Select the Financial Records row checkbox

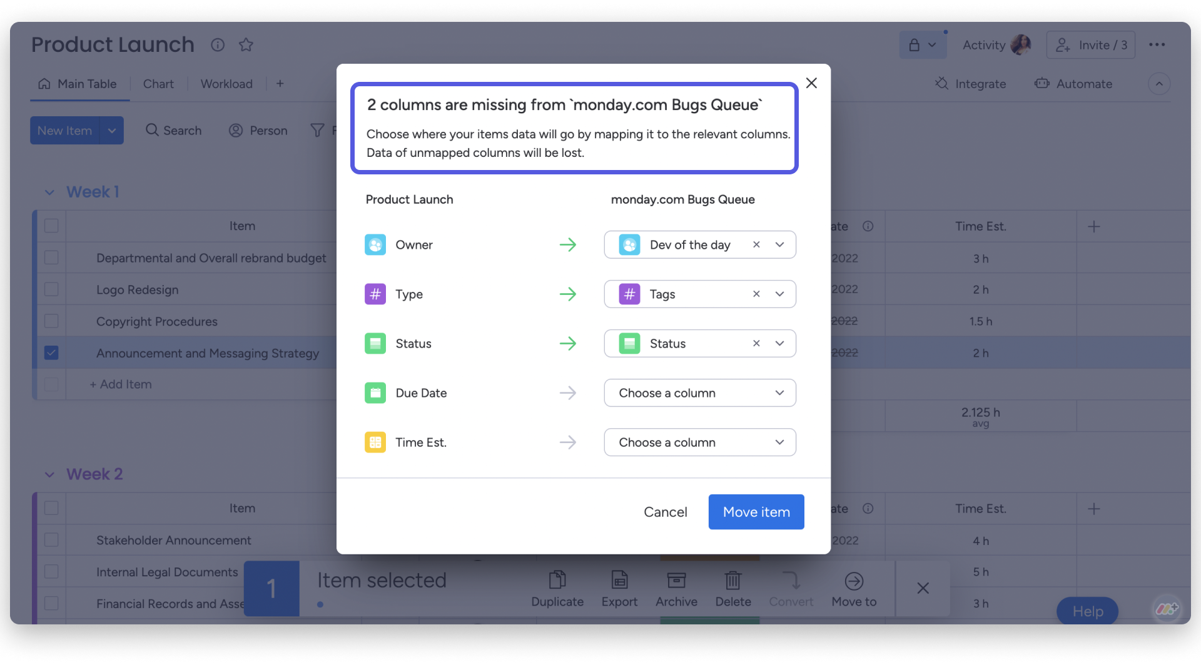(x=51, y=604)
